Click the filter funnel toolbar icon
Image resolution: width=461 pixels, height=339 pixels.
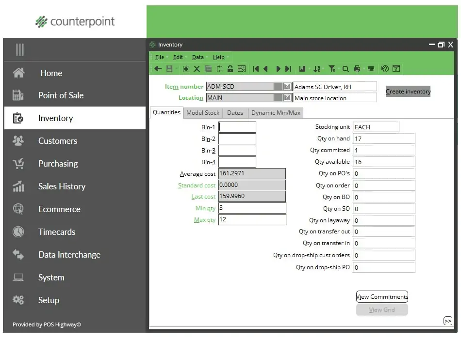332,69
